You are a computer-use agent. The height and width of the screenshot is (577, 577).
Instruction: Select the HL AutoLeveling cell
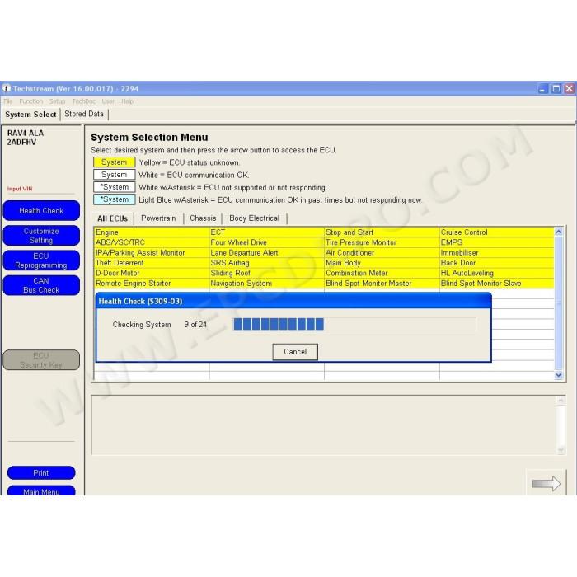click(x=497, y=273)
